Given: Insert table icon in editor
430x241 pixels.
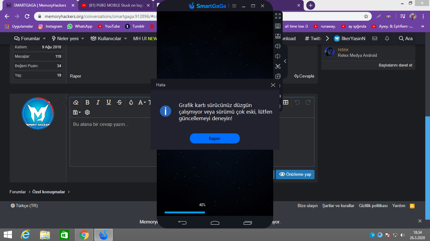Looking at the screenshot, I should (286, 102).
